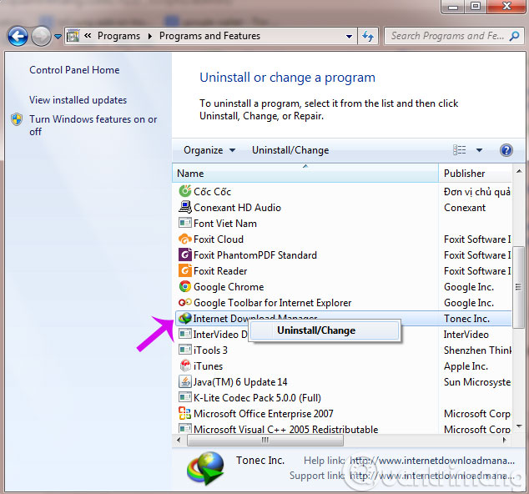Click the Conexant publisher cell

[465, 208]
